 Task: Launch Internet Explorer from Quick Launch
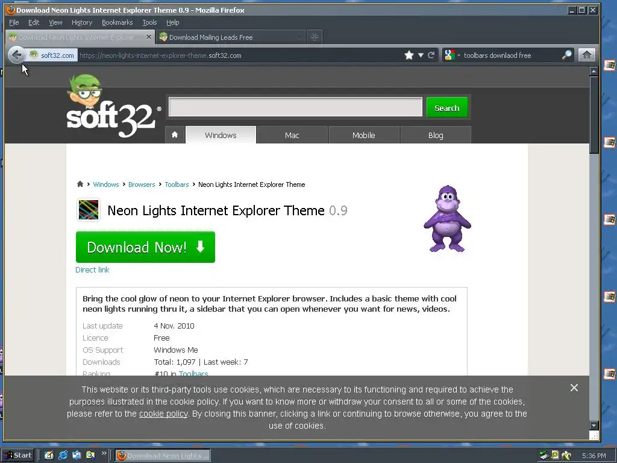(63, 455)
